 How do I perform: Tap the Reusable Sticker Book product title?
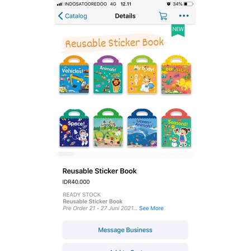pos(100,171)
